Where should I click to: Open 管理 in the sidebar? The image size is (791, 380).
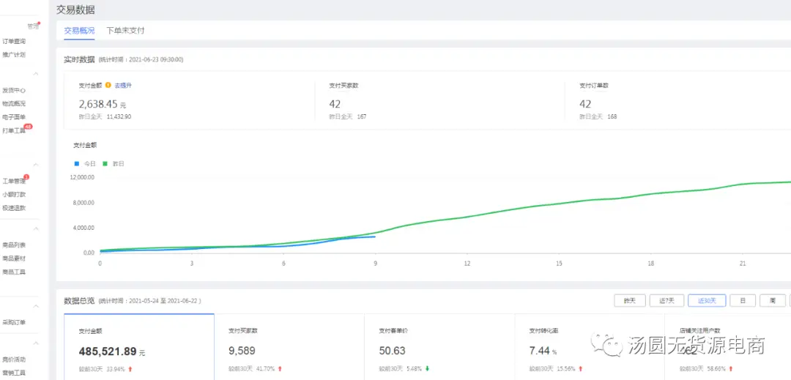pyautogui.click(x=33, y=26)
